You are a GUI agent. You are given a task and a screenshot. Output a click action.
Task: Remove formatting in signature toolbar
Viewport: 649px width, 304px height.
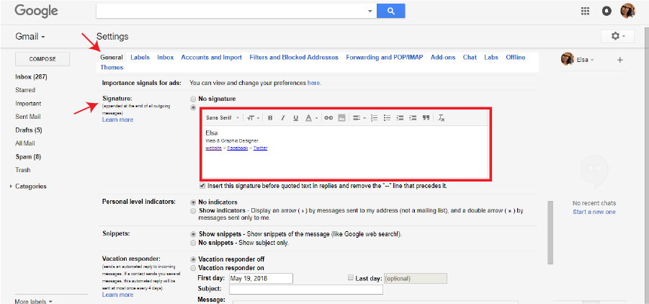point(442,118)
